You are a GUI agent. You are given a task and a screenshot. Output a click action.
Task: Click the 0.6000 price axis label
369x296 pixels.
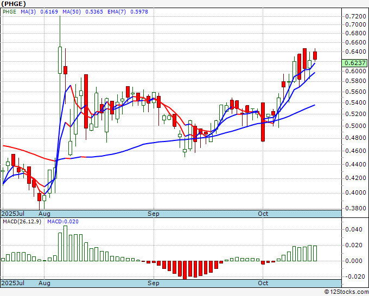click(x=355, y=71)
